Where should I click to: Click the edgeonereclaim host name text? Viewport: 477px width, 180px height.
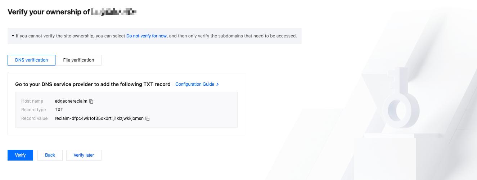click(x=71, y=101)
